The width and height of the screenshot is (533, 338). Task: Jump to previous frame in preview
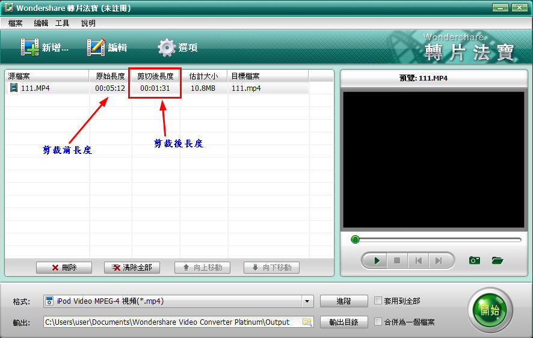pyautogui.click(x=417, y=260)
